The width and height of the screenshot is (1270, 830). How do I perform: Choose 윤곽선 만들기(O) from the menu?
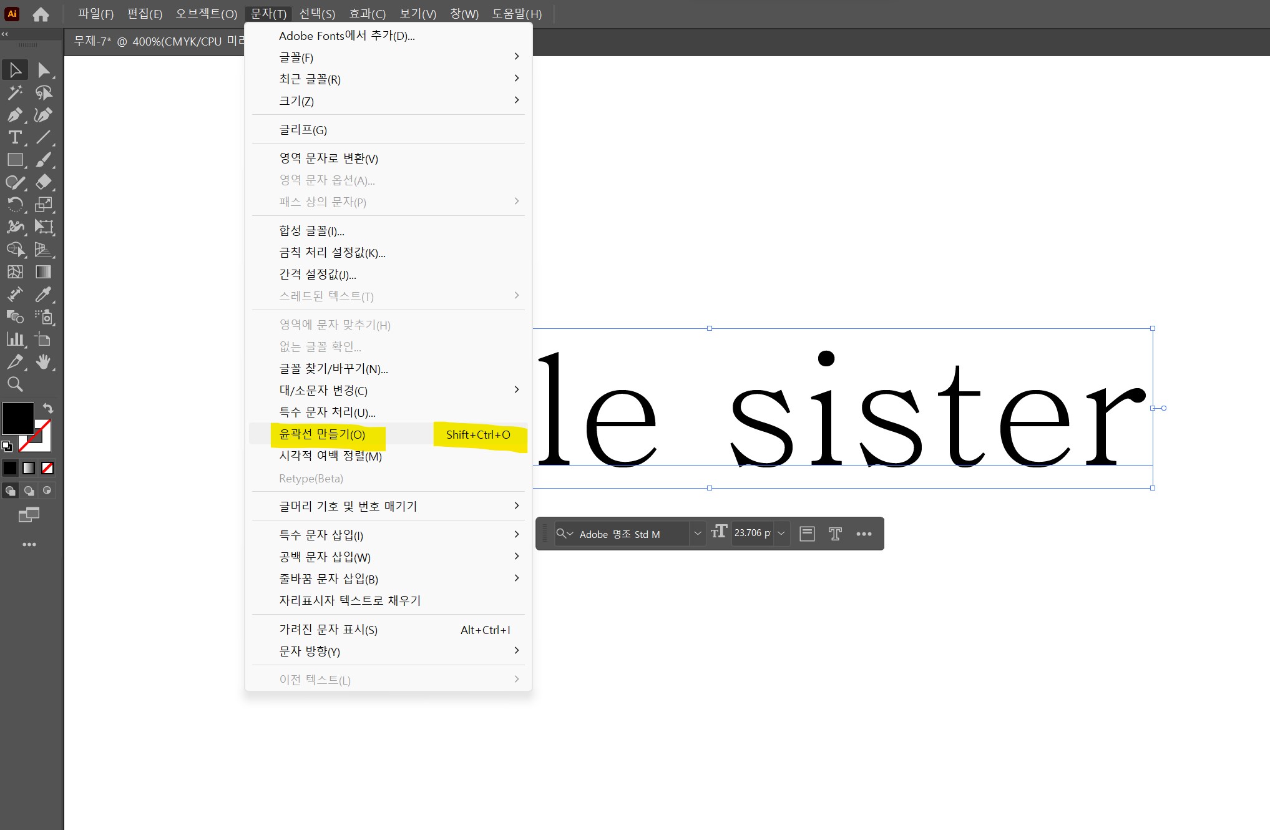(x=322, y=434)
